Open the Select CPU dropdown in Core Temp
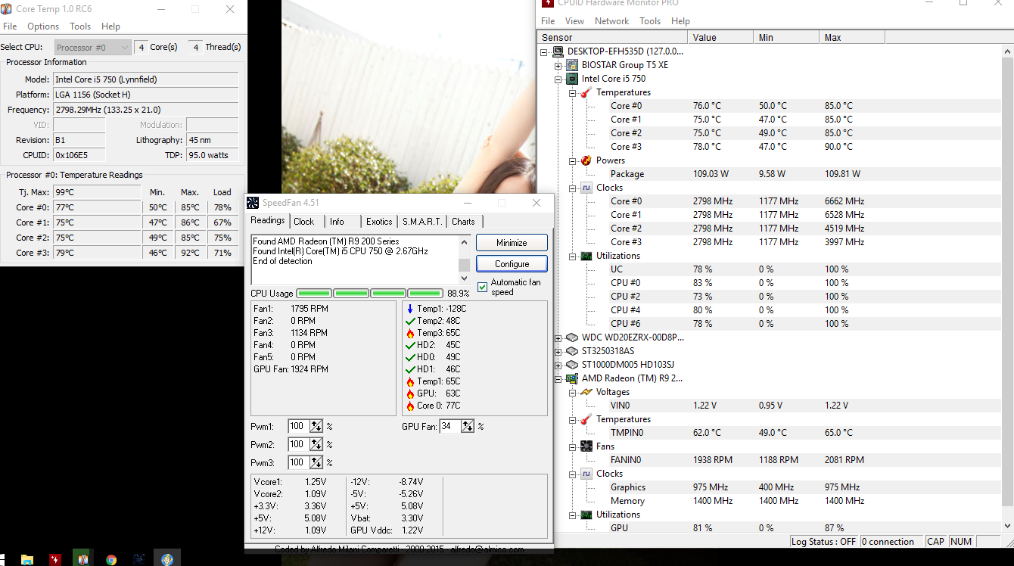The width and height of the screenshot is (1014, 566). [93, 48]
